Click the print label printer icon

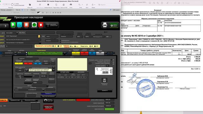point(104,80)
